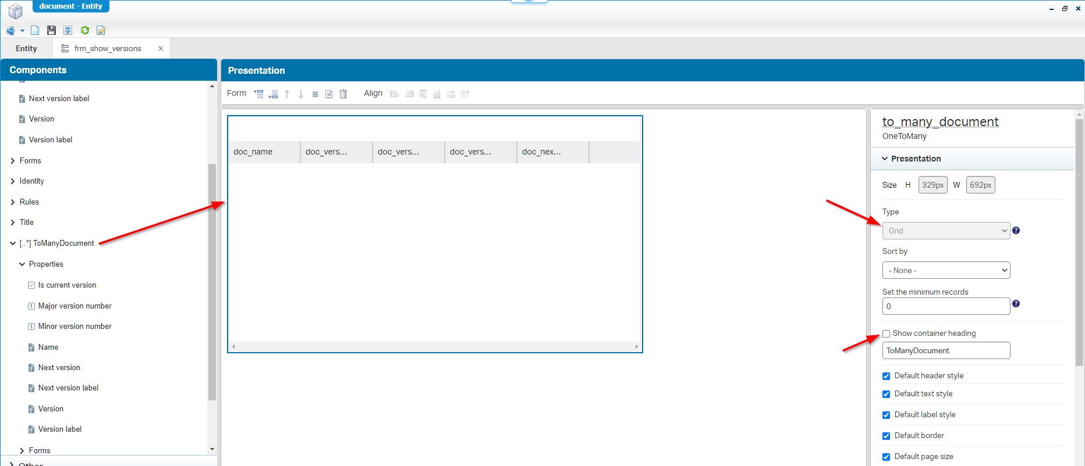Move selected item up with arrow

(x=287, y=94)
